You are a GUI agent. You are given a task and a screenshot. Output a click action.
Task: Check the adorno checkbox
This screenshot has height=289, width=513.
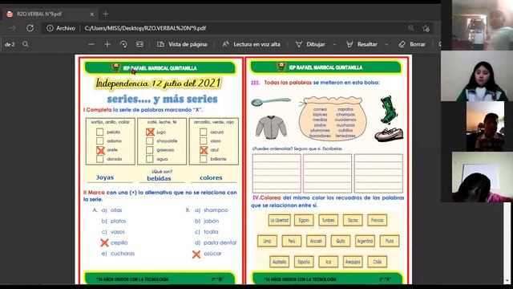click(99, 141)
